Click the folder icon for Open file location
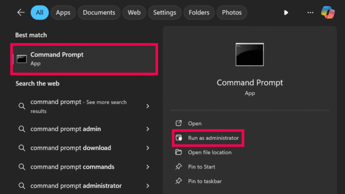This screenshot has width=345, height=194. click(x=179, y=152)
